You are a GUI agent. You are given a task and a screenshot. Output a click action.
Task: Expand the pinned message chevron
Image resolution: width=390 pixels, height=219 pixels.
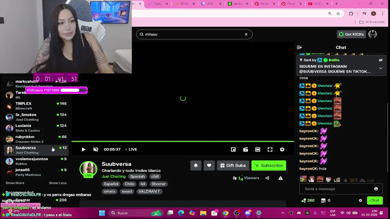381,68
